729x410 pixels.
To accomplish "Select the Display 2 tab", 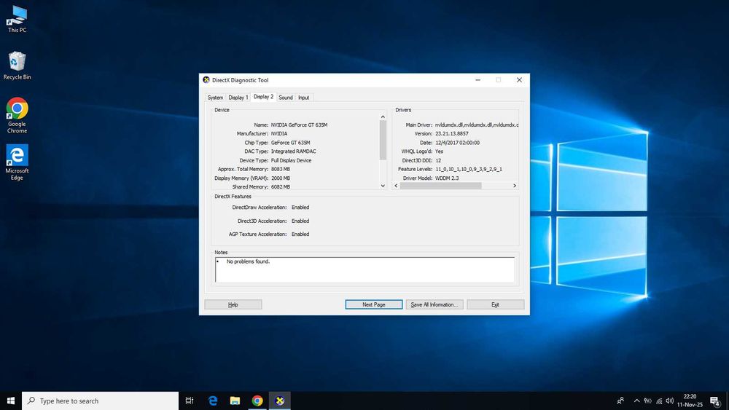I will click(x=263, y=97).
